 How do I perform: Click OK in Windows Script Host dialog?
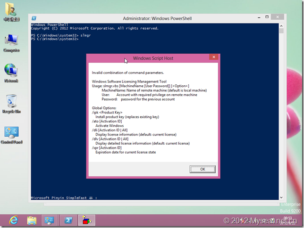(x=203, y=169)
